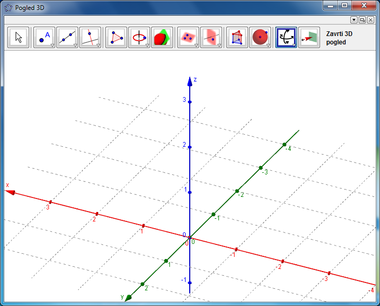Open the Sphere tool dropdown arrow
Image resolution: width=380 pixels, height=306 pixels.
click(x=268, y=45)
